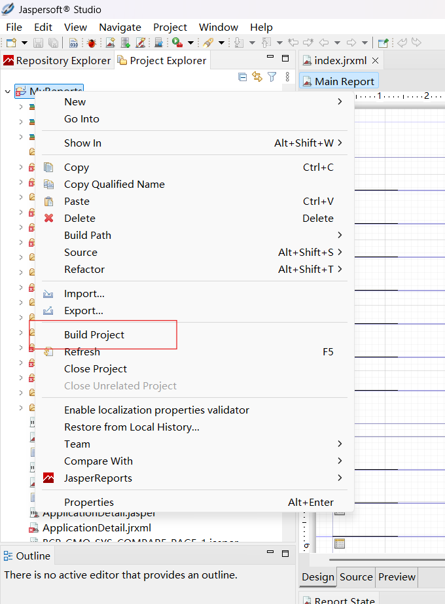
Task: Open the Run dropdown arrow
Action: click(190, 43)
